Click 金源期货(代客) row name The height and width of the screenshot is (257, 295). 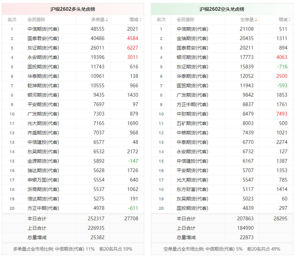point(43,161)
